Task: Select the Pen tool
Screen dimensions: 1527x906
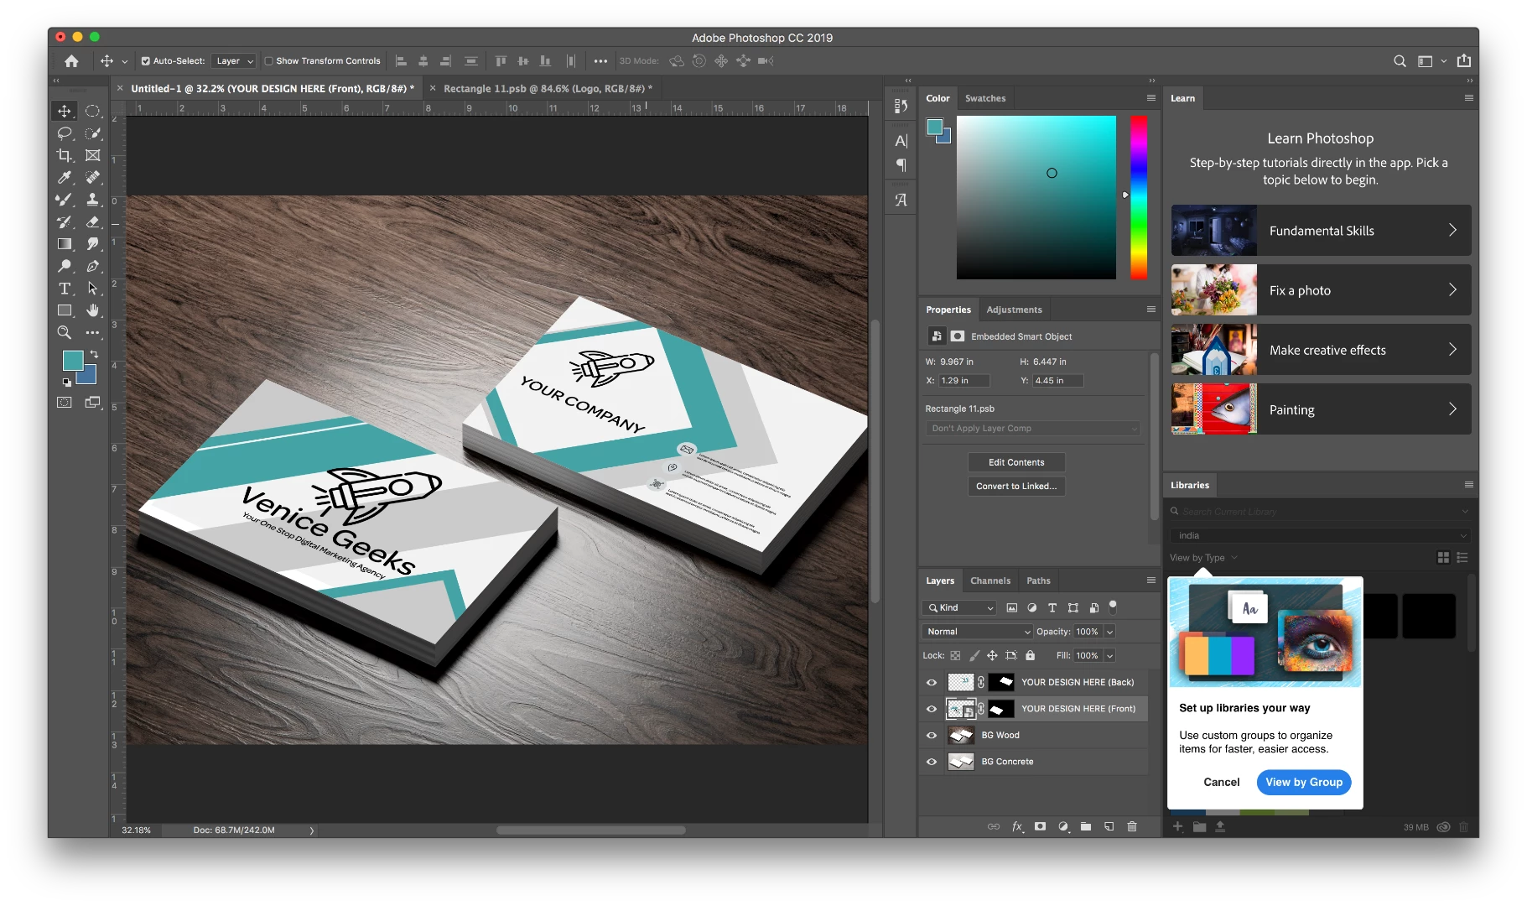Action: 92,266
